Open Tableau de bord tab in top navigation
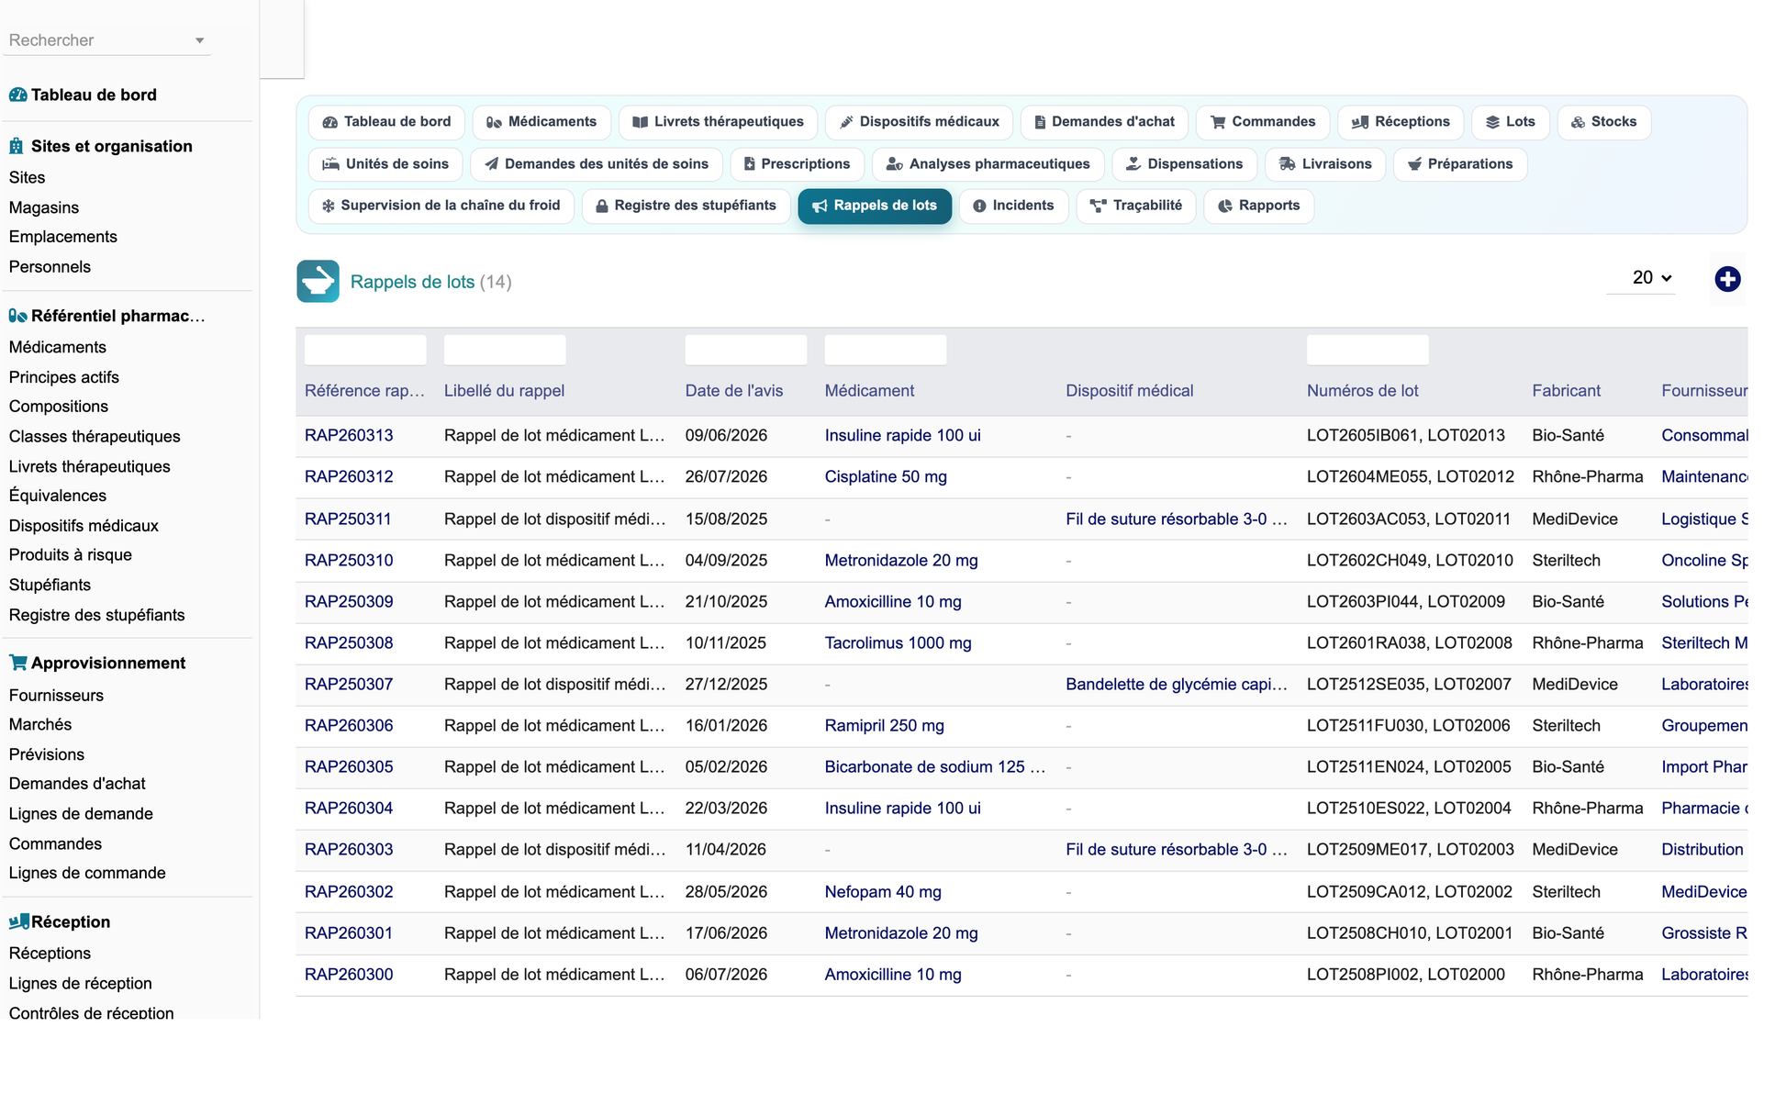 pos(386,122)
